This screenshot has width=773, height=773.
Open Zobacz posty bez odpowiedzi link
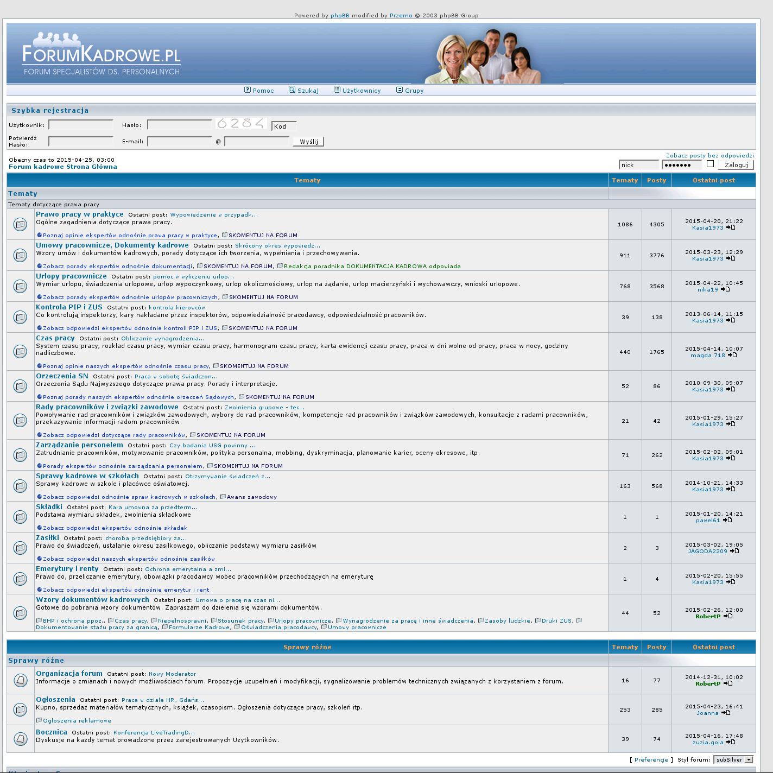709,156
